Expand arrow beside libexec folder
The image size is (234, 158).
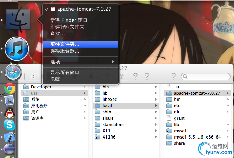[x=156, y=99]
